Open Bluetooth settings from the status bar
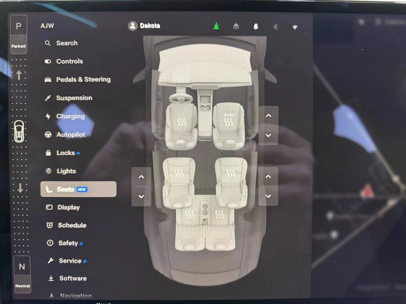The width and height of the screenshot is (406, 304). point(275,27)
